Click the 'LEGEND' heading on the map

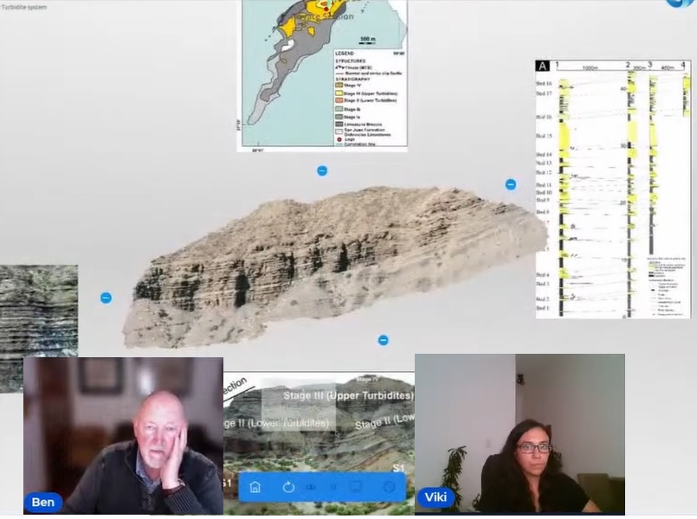345,54
